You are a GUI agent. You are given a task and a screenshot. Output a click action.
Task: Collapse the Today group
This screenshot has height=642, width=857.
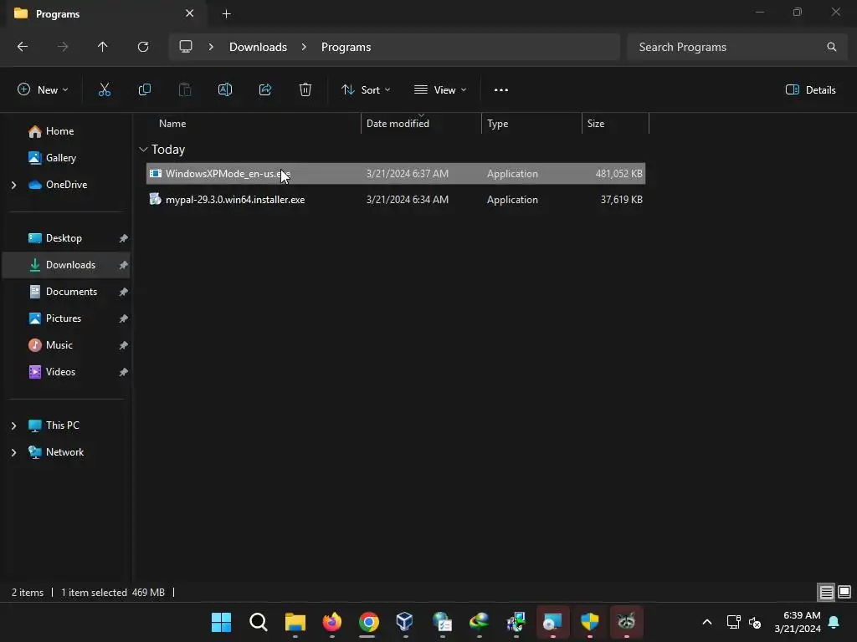[x=143, y=149]
